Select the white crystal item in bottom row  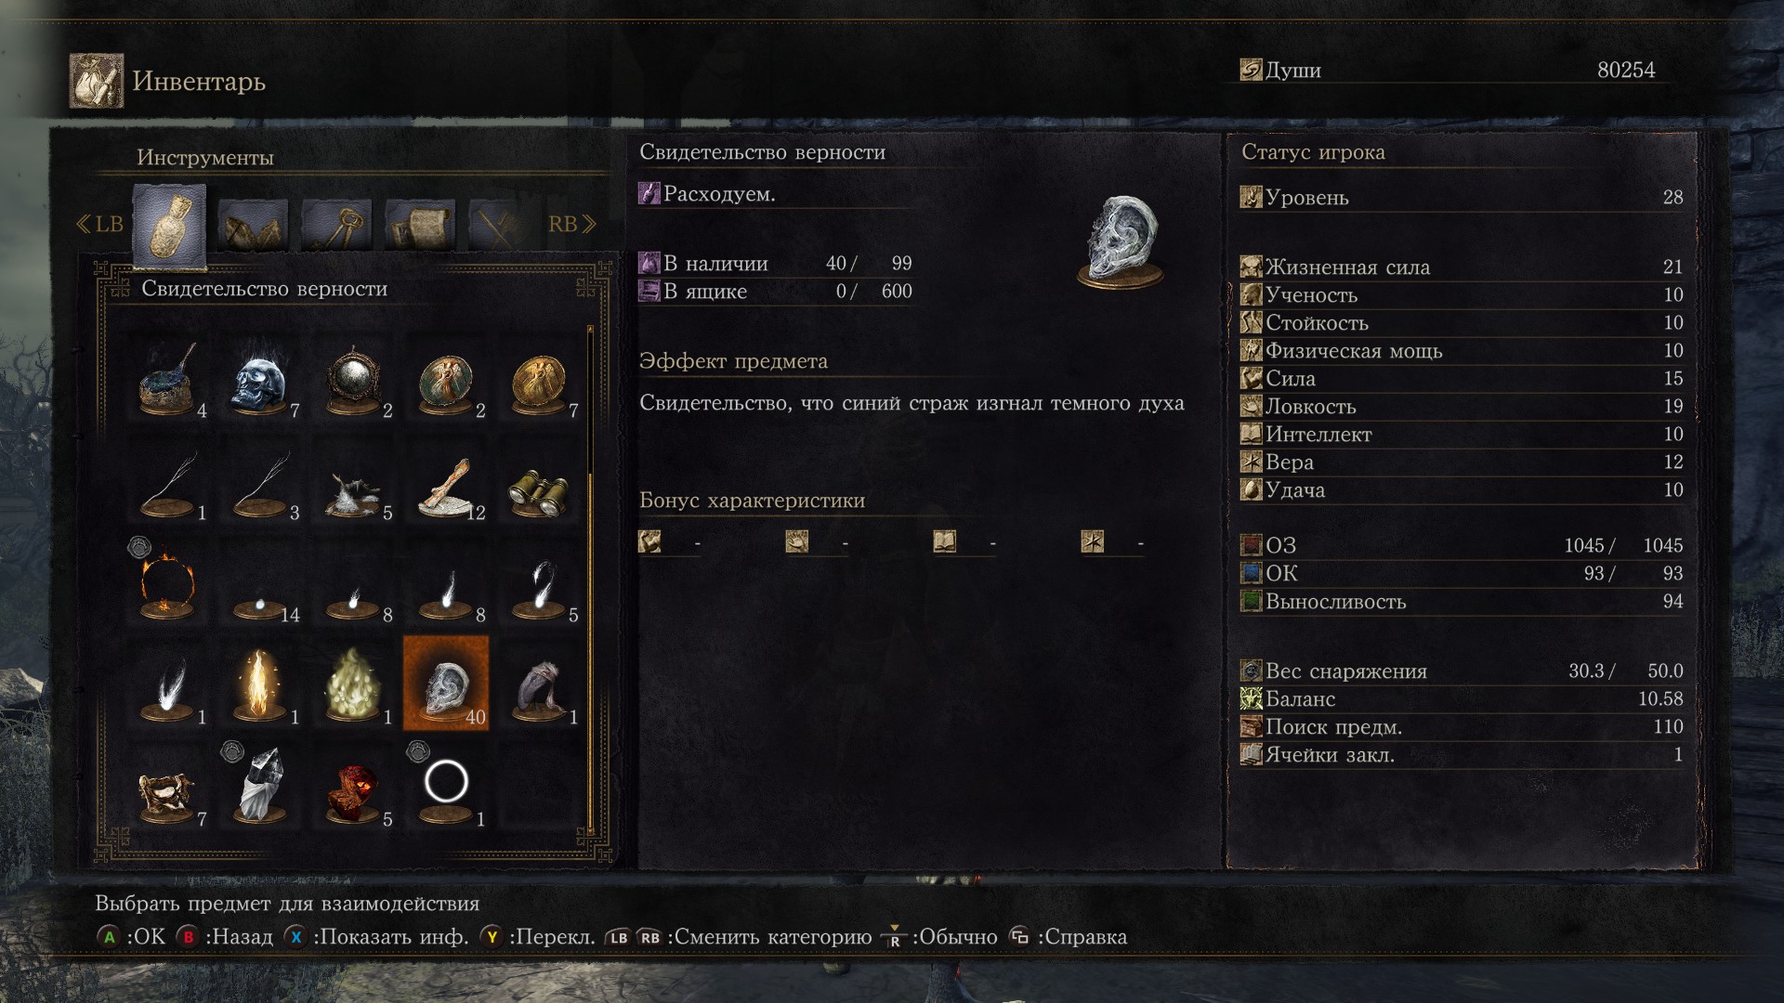point(260,787)
